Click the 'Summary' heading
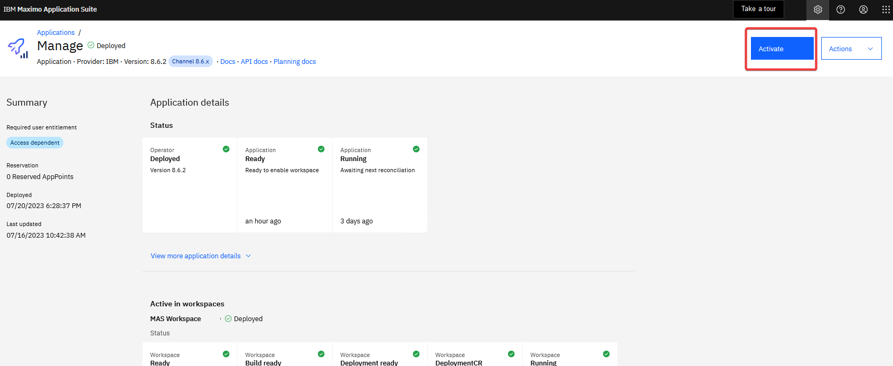The image size is (893, 366). [x=27, y=102]
